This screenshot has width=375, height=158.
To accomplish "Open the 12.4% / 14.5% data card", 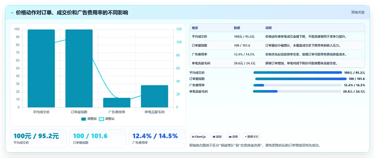I will (x=157, y=138).
